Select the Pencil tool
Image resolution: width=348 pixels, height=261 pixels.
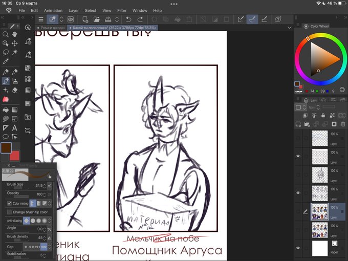pyautogui.click(x=15, y=72)
